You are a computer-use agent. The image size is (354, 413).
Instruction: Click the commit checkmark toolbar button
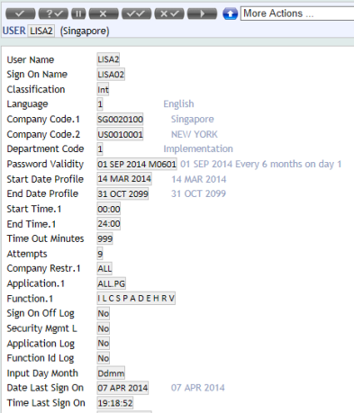[21, 13]
